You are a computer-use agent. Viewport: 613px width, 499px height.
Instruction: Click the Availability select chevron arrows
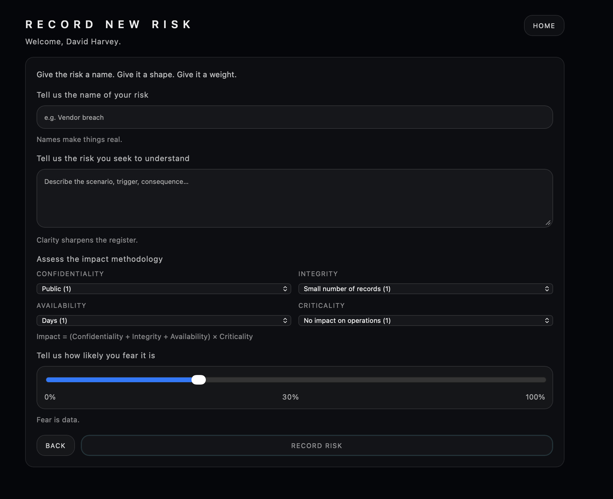coord(285,320)
